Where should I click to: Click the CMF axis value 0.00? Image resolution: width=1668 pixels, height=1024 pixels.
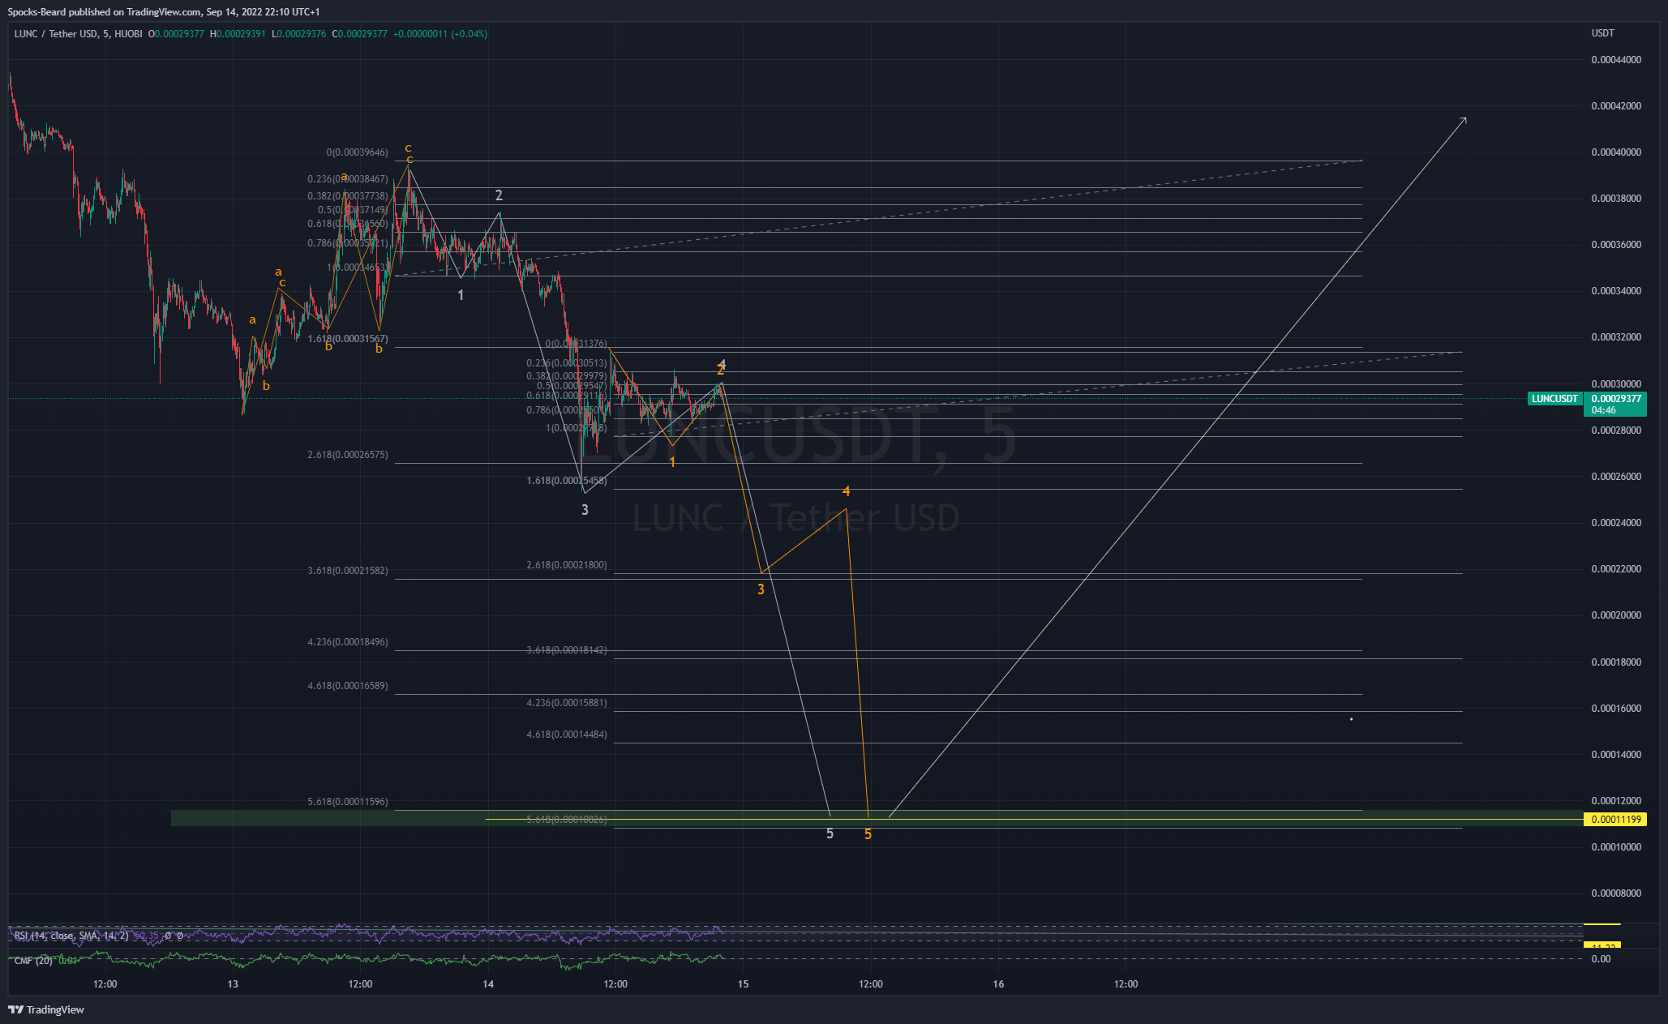tap(1601, 959)
